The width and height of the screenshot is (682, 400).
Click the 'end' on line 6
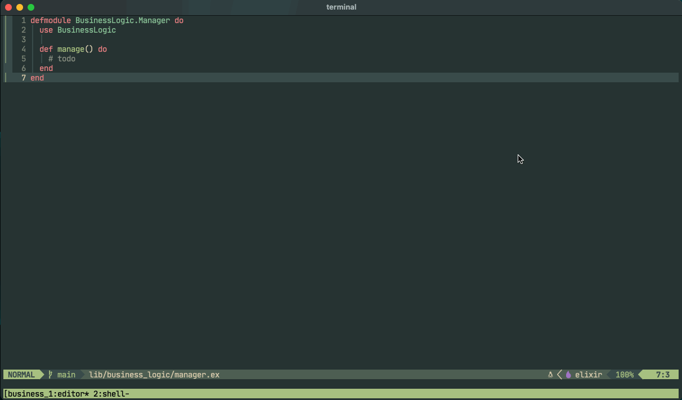(46, 68)
